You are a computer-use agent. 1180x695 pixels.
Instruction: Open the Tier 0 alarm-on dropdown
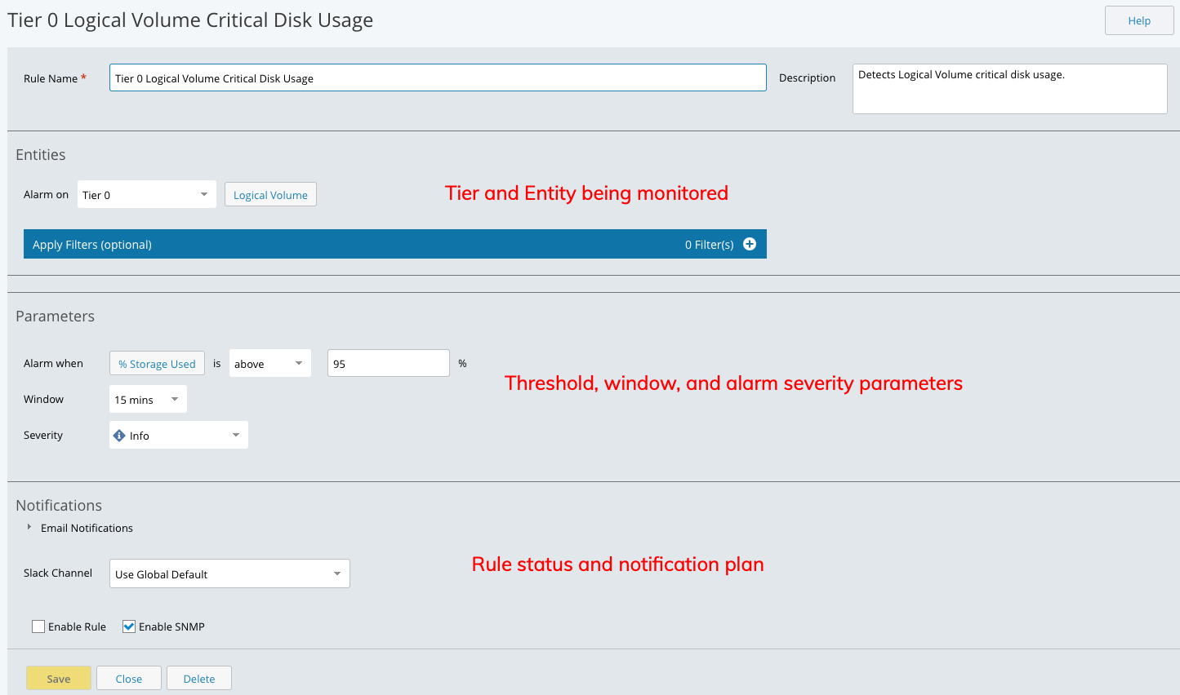coord(147,194)
